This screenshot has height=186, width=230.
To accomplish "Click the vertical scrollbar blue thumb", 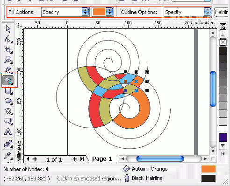I will [x=213, y=89].
